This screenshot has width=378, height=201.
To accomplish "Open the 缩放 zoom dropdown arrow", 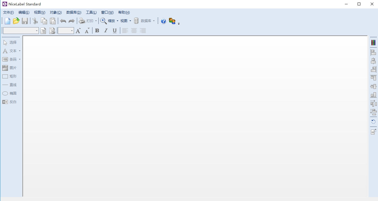I will click(x=117, y=21).
